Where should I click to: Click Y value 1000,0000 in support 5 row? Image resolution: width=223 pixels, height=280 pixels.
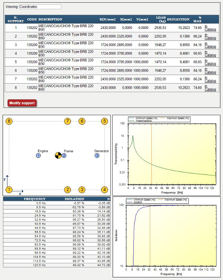pos(141,62)
